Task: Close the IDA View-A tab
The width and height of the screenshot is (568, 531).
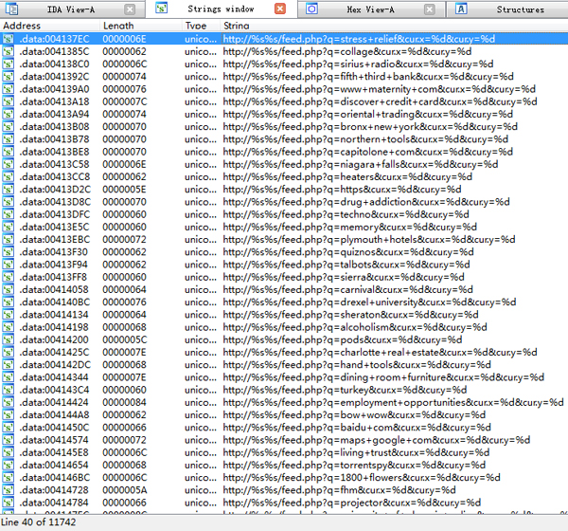Action: click(x=130, y=9)
